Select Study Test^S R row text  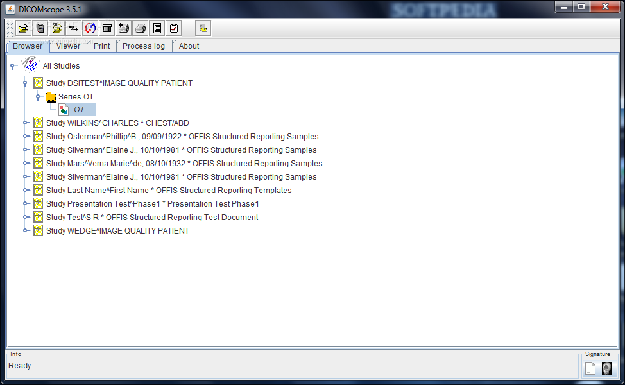pyautogui.click(x=152, y=218)
